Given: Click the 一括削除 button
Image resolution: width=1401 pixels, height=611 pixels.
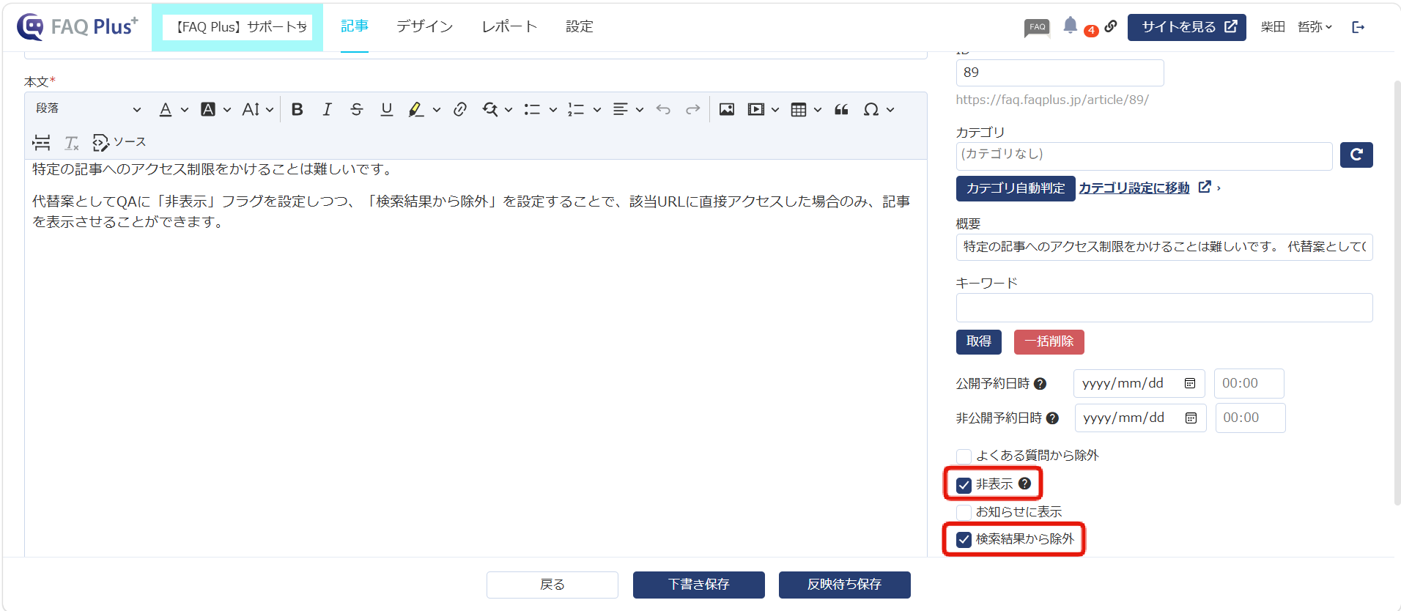Looking at the screenshot, I should click(1049, 341).
